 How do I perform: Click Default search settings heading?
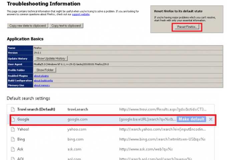(x=28, y=98)
